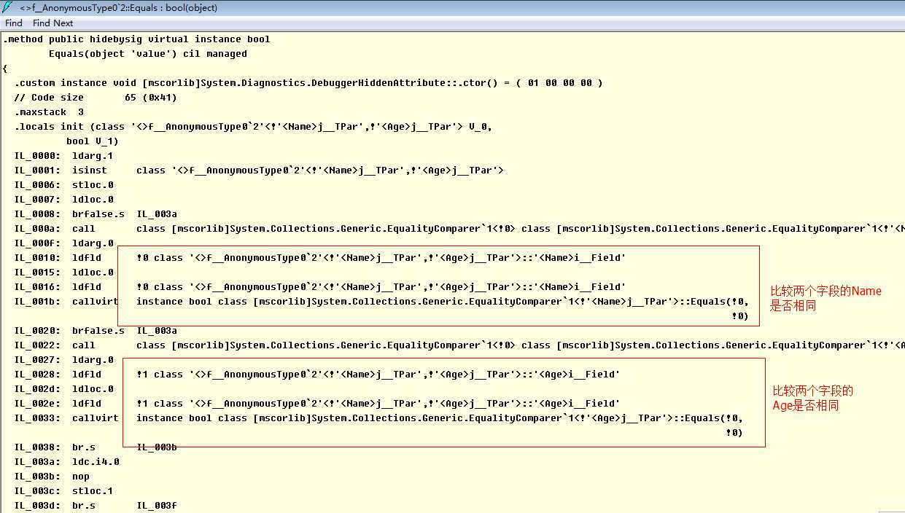
Task: Select the IL_003a ldc.i4.0 instruction
Action: 67,462
